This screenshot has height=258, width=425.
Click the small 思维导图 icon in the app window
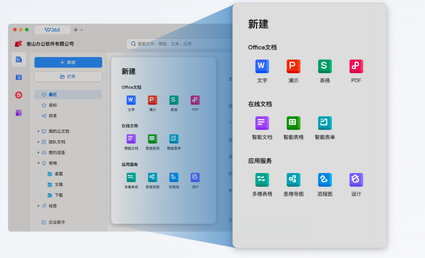click(x=152, y=177)
